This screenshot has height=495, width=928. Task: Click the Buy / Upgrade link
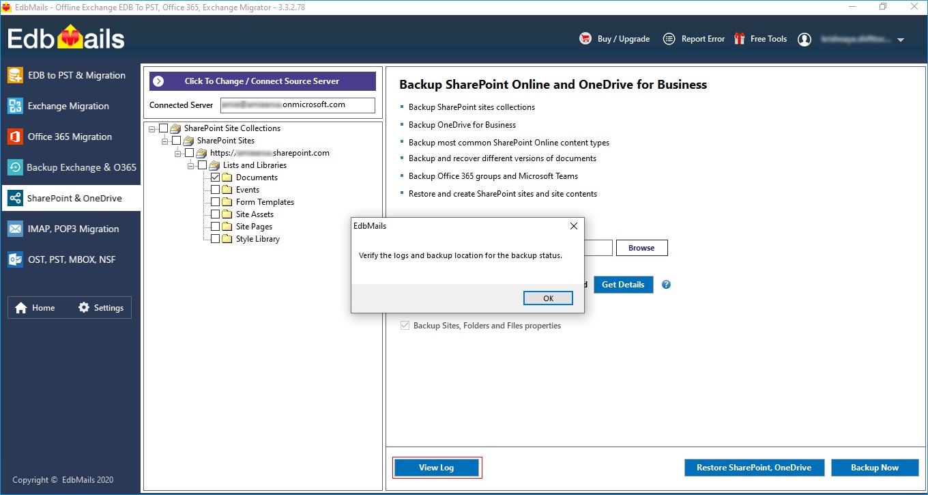(x=624, y=39)
